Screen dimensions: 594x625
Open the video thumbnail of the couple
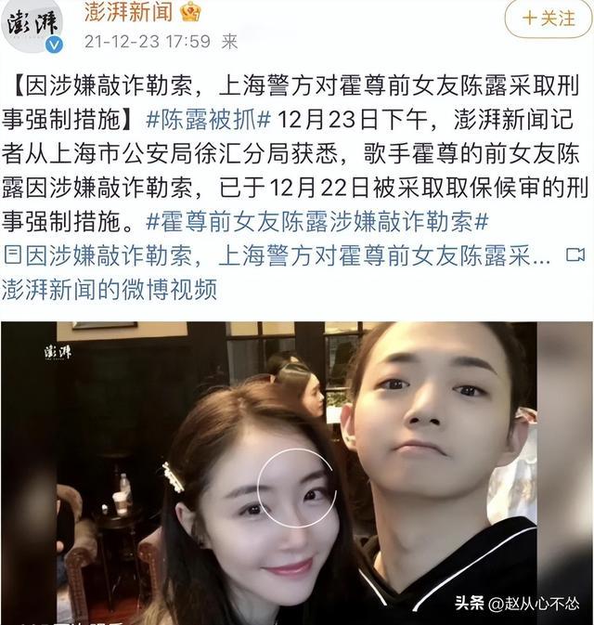click(297, 473)
